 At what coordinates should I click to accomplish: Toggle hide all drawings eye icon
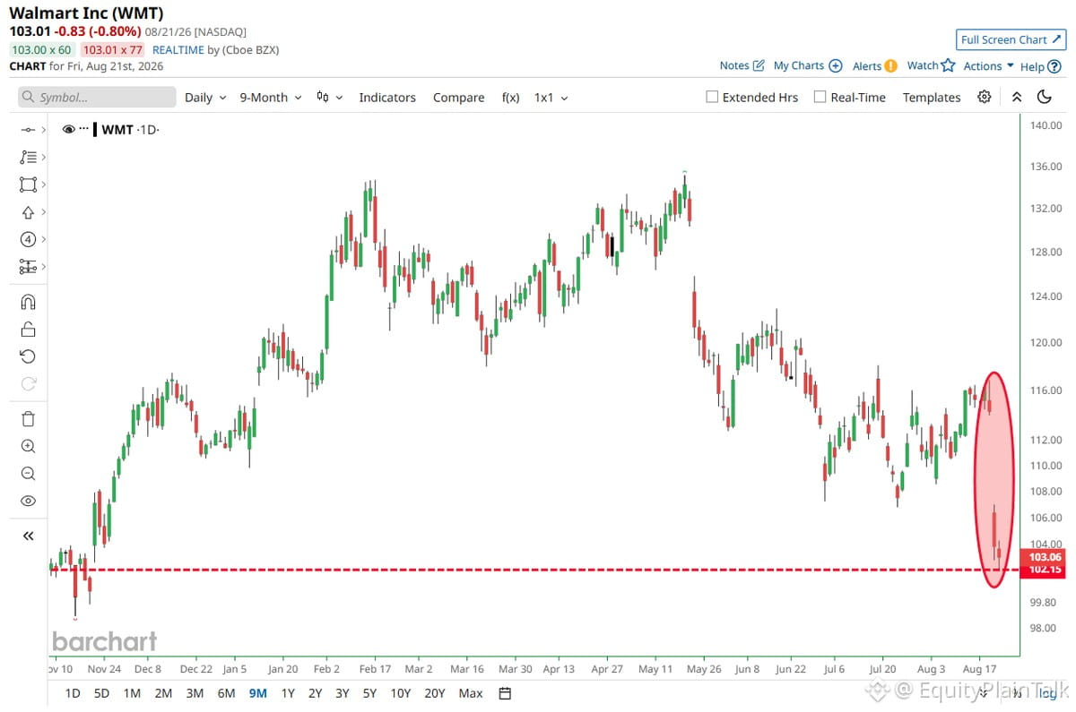(28, 501)
